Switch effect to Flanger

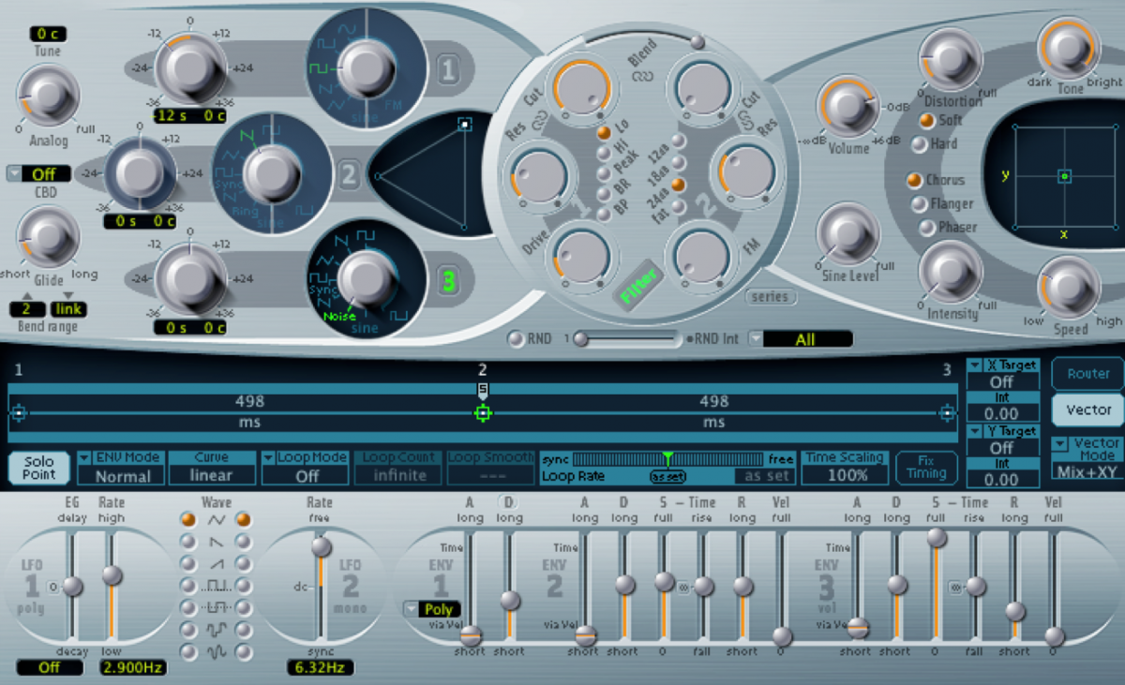913,203
